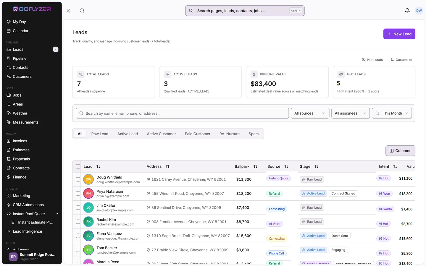
Task: Select the Paid Customer tab
Action: (198, 134)
